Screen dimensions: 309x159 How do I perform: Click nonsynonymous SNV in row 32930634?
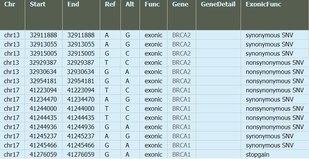coord(275,72)
